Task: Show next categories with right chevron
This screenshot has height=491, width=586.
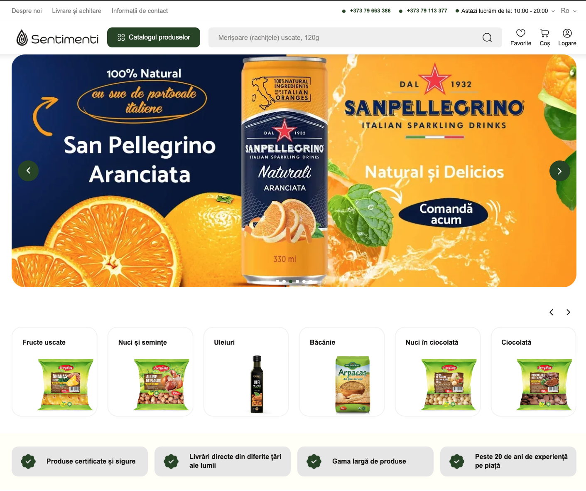Action: pyautogui.click(x=568, y=312)
